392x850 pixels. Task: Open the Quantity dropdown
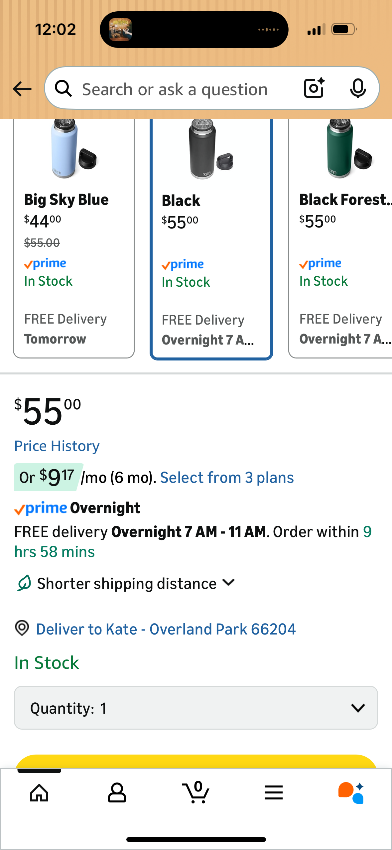click(196, 708)
